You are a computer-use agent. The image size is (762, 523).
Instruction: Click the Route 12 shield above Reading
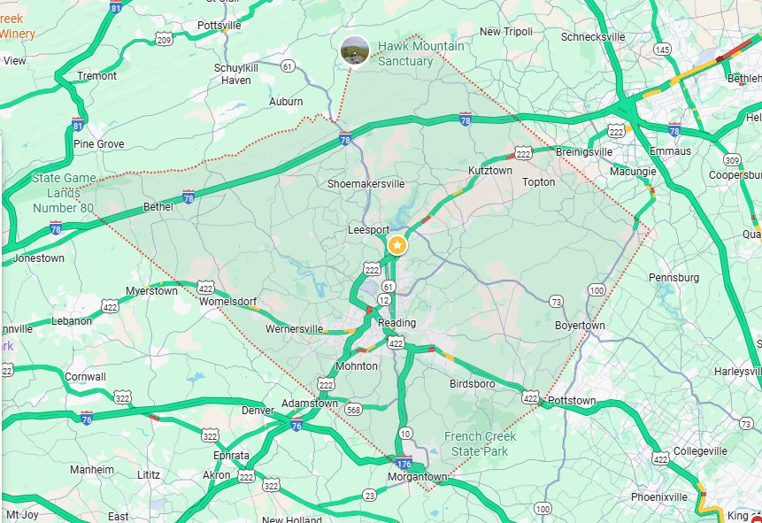[384, 300]
